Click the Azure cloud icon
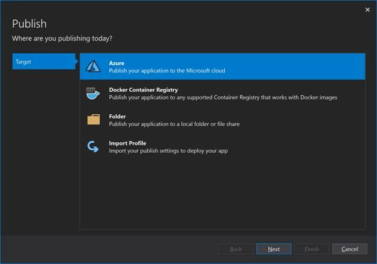This screenshot has height=264, width=377. [93, 66]
